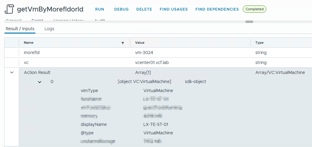Open FIND DEPENDENCIES
The image size is (312, 147).
pyautogui.click(x=217, y=9)
